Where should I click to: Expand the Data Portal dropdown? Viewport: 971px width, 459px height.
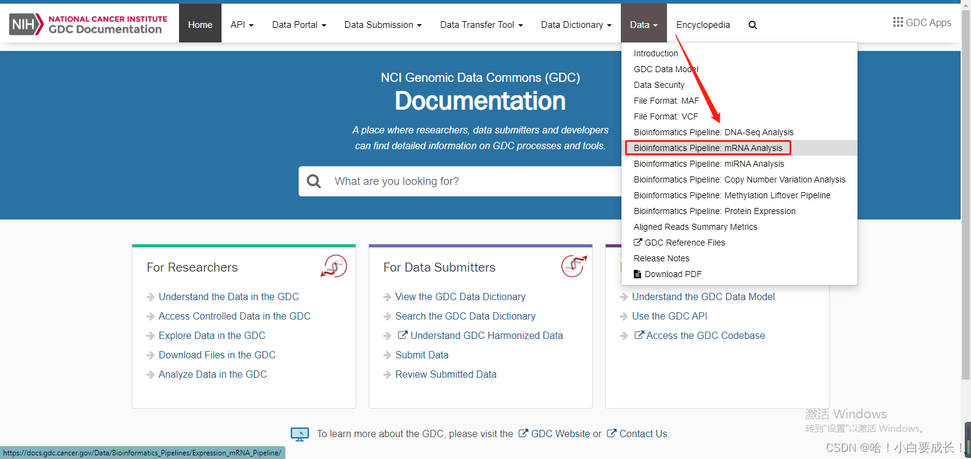299,24
